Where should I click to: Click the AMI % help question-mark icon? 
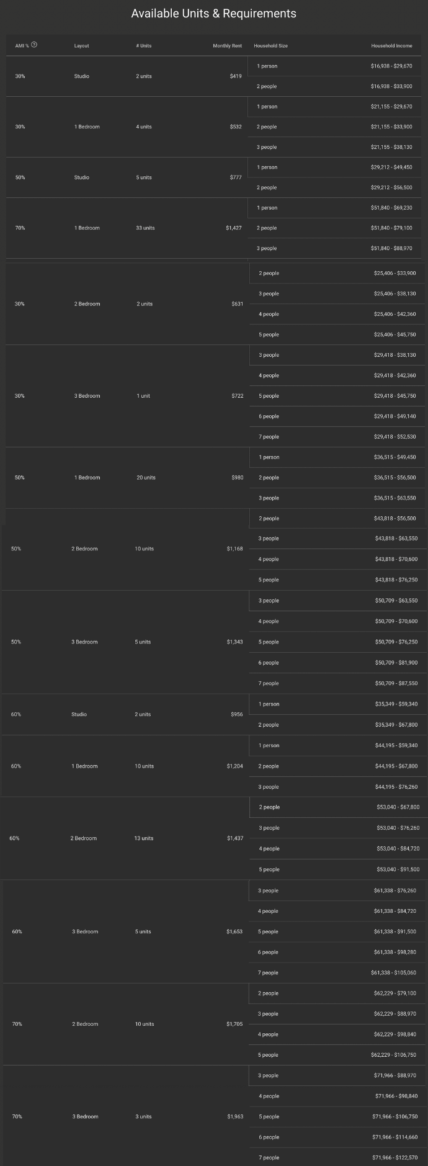[34, 45]
